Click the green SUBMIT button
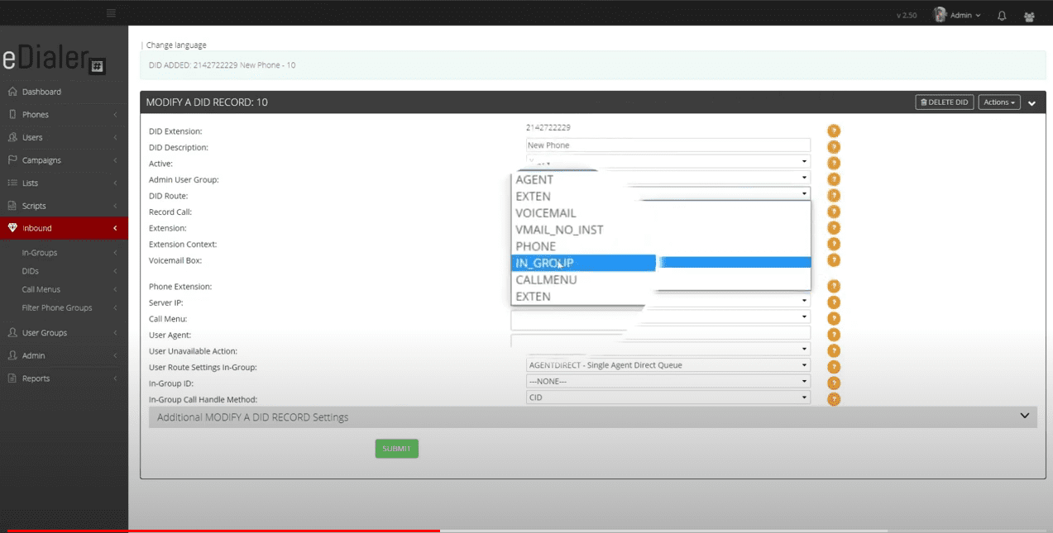Viewport: 1053px width, 533px height. coord(397,449)
